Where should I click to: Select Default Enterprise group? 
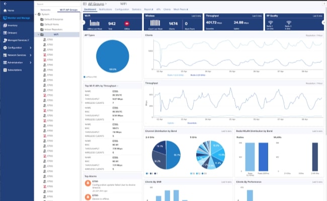coord(54,20)
